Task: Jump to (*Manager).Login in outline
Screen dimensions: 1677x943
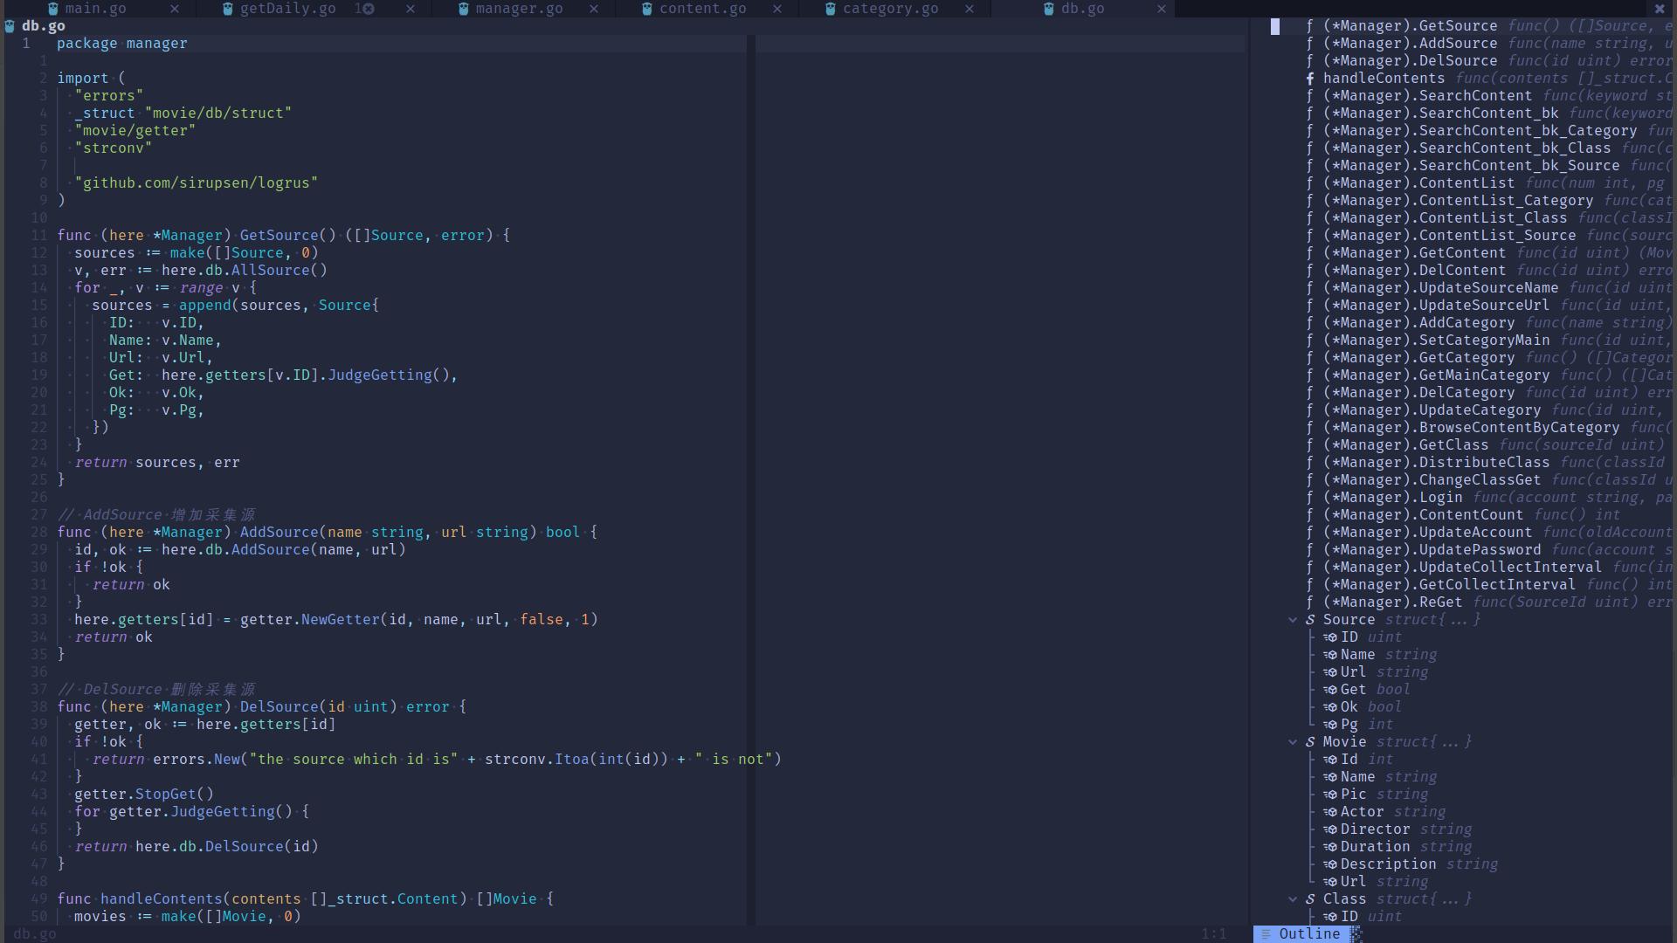Action: click(x=1392, y=498)
